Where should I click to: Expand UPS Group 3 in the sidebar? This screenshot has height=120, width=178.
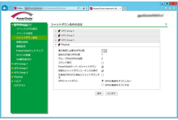coord(12,72)
